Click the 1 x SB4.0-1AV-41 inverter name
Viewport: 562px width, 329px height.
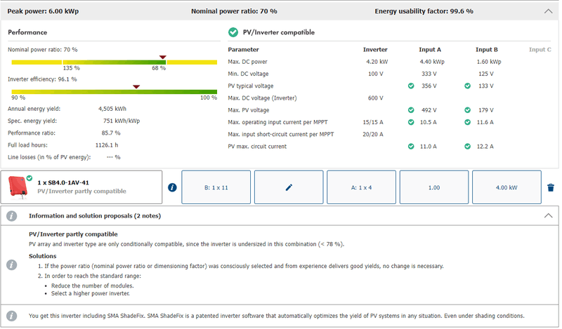(65, 182)
